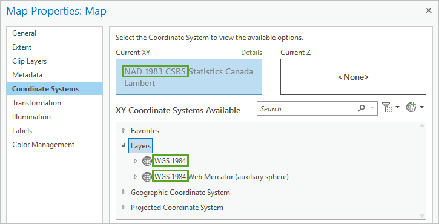The width and height of the screenshot is (439, 224).
Task: Open the Add Coordinate System dropdown arrow
Action: tap(421, 107)
